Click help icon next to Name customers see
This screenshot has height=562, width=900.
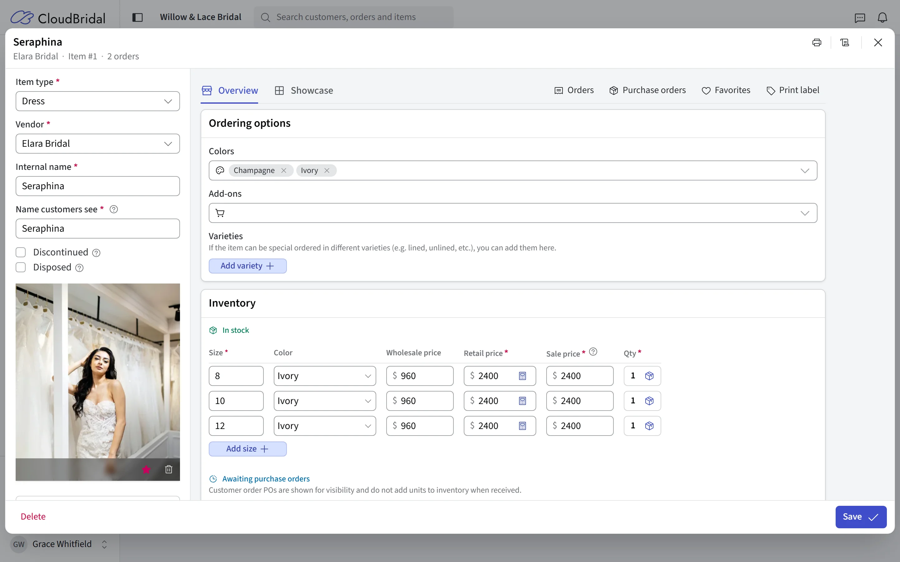point(114,209)
